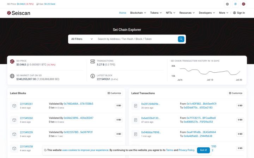Open block 221549261
Image resolution: width=254 pixels, height=158 pixels.
[26, 104]
